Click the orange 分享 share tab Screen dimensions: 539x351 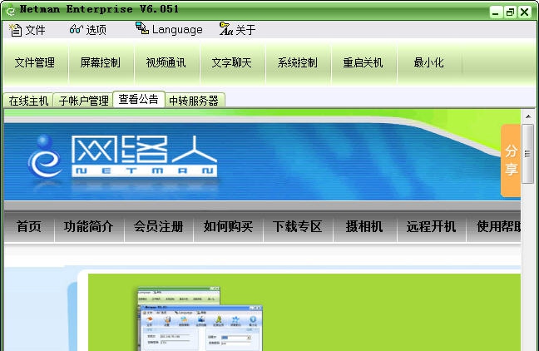511,161
